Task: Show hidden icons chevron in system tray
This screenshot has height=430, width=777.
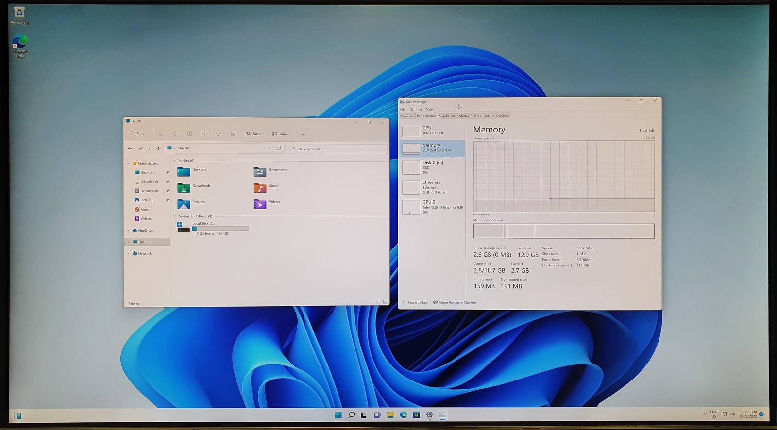Action: coord(703,414)
